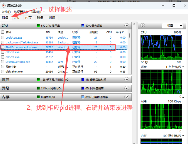Image resolution: width=188 pixels, height=144 pixels.
Task: Click the blue 网络使用率 indicator square
Action: [x=83, y=88]
